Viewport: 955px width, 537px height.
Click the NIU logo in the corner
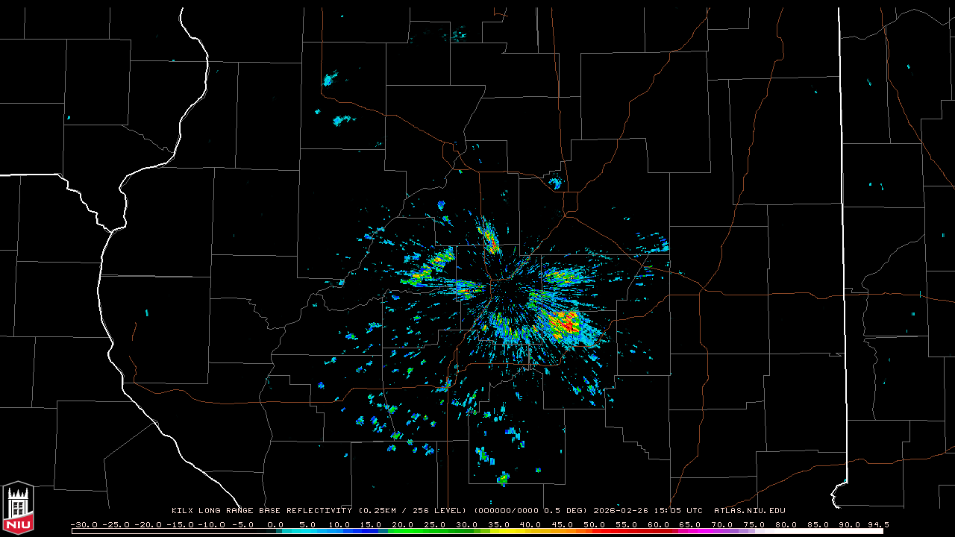coord(18,507)
